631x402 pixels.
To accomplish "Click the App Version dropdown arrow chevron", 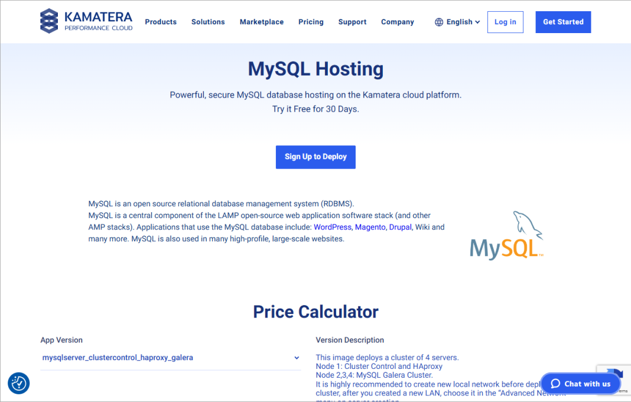I will pos(296,358).
